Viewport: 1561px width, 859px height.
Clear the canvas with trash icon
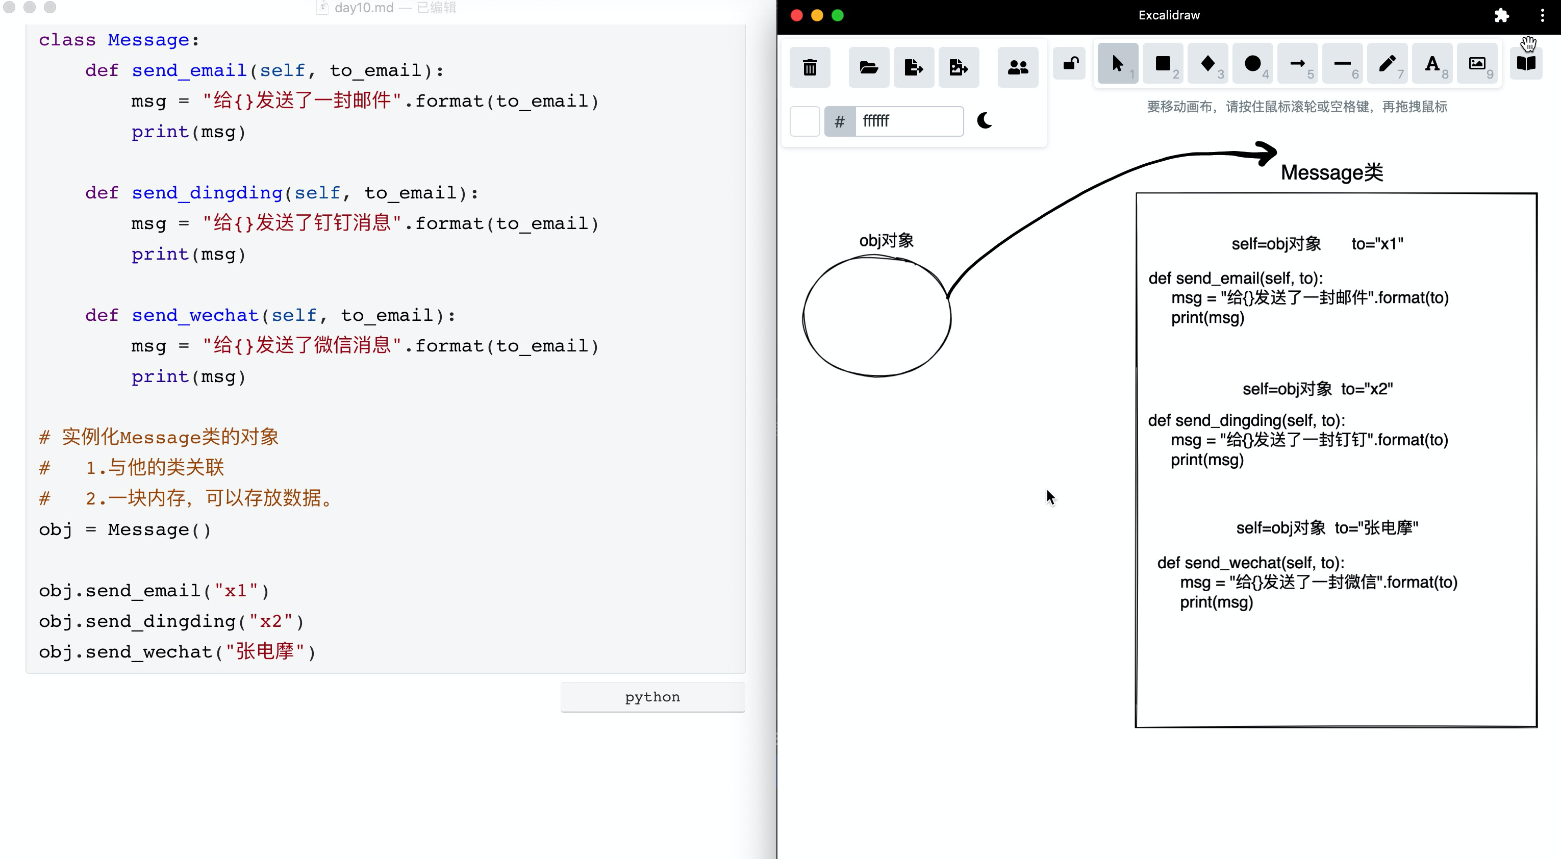coord(810,67)
